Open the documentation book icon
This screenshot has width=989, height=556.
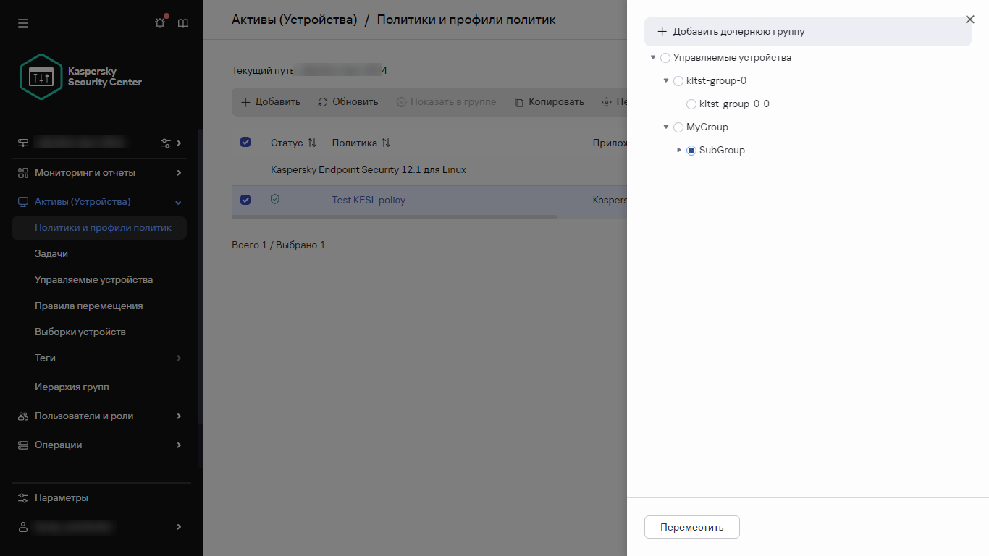tap(182, 22)
